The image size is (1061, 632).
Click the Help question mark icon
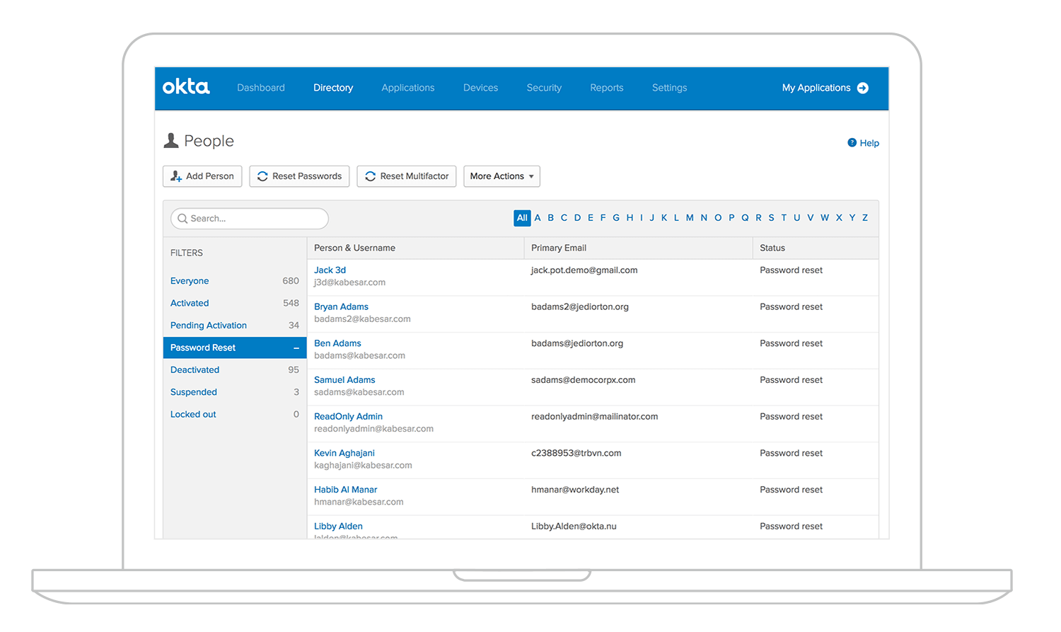pos(852,143)
